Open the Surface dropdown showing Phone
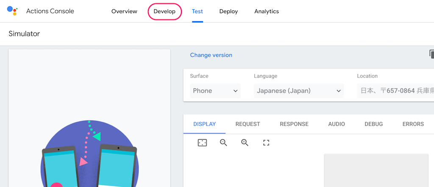434x187 pixels. click(x=215, y=91)
